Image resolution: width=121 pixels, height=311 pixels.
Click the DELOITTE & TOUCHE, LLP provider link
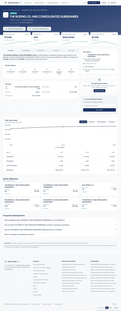point(26,23)
